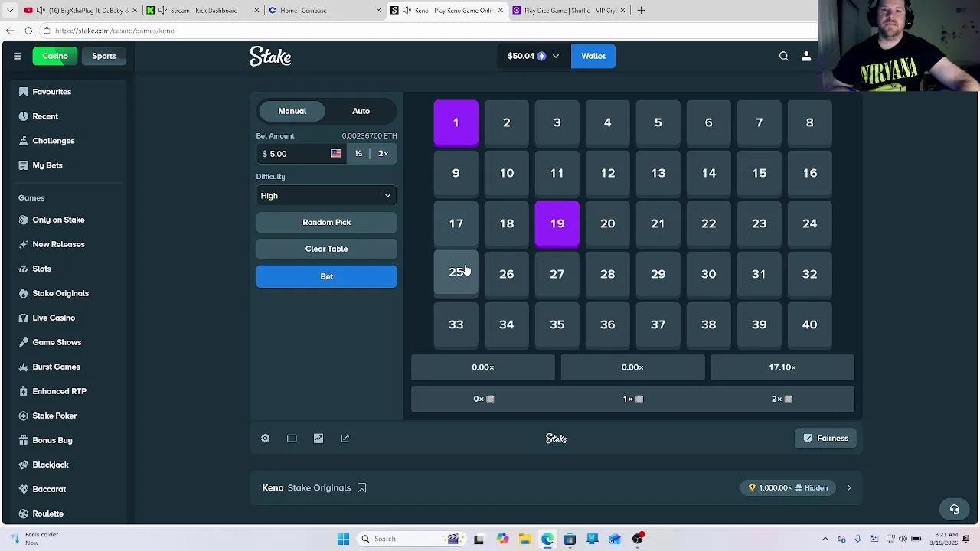
Task: Switch to the Auto betting tab
Action: tap(361, 111)
